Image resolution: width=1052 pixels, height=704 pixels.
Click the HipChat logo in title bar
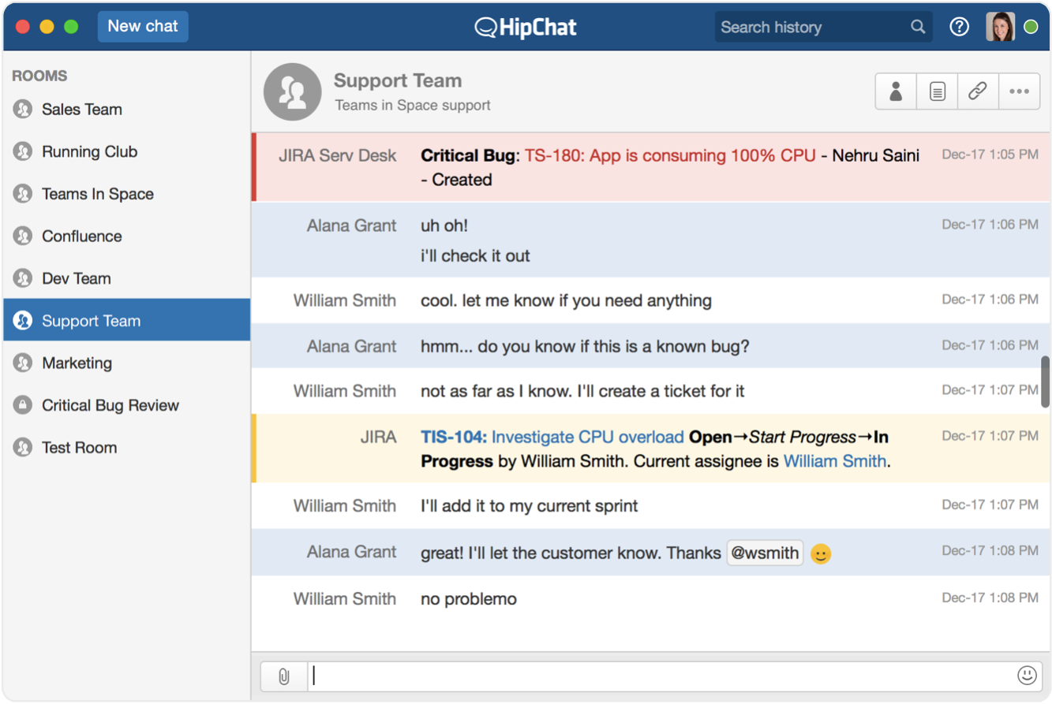tap(526, 27)
